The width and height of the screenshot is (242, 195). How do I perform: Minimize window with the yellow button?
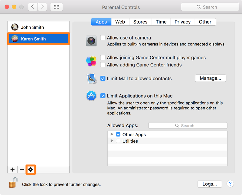tap(14, 7)
